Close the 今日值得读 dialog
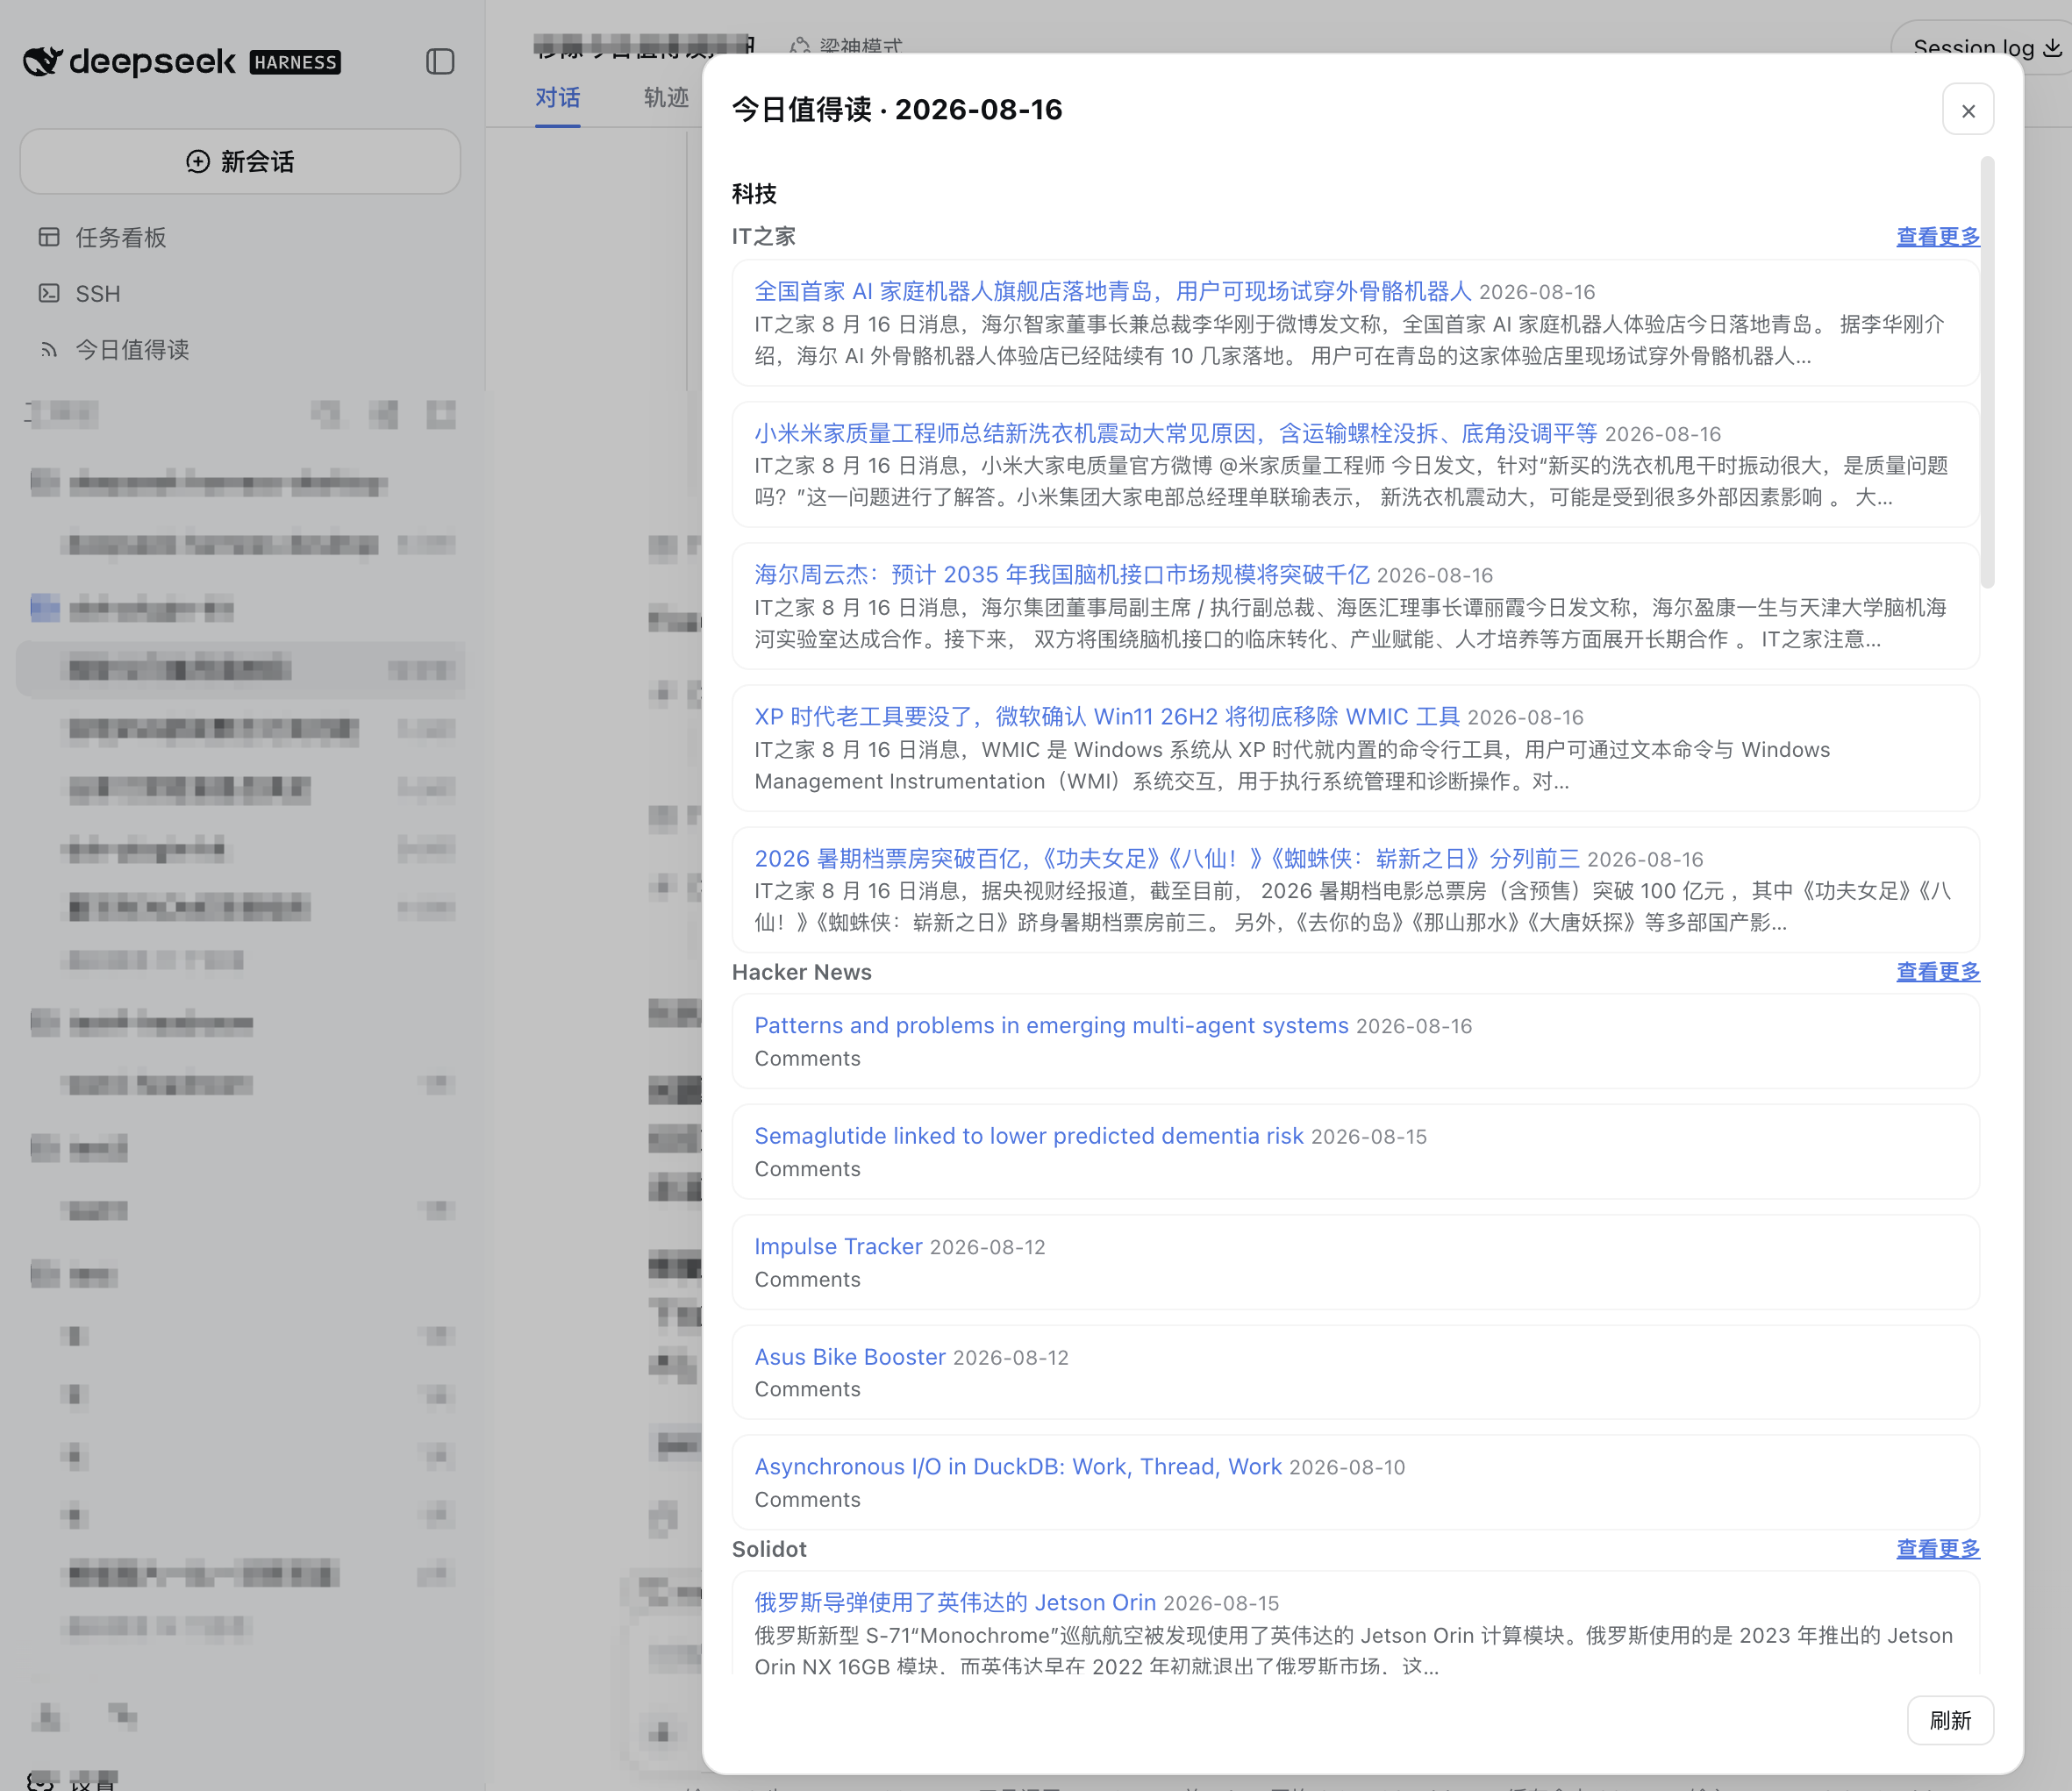This screenshot has width=2072, height=1791. (x=1967, y=110)
